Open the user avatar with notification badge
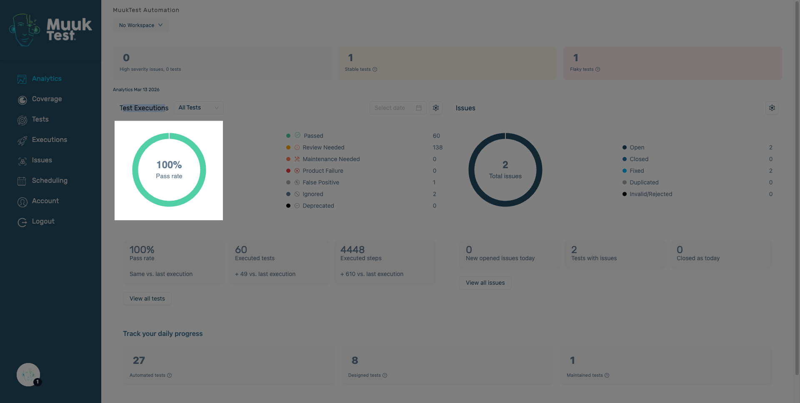800x403 pixels. (28, 375)
